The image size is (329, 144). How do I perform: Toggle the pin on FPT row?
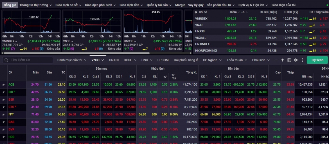click(4, 114)
